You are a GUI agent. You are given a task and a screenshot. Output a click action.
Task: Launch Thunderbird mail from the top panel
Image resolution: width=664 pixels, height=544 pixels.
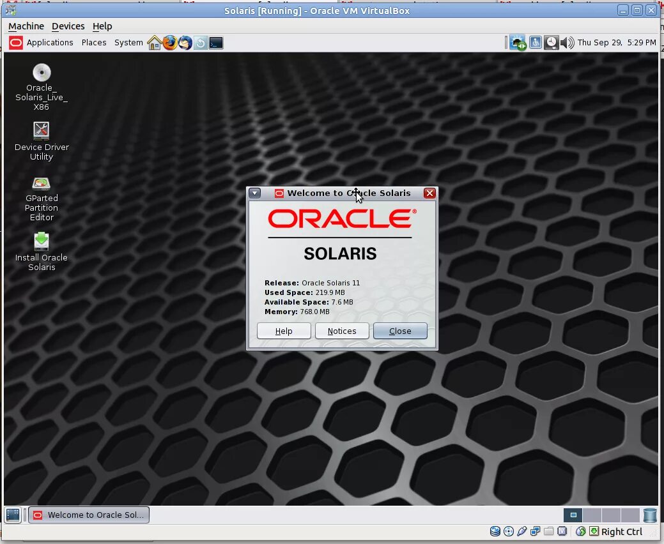[x=185, y=43]
